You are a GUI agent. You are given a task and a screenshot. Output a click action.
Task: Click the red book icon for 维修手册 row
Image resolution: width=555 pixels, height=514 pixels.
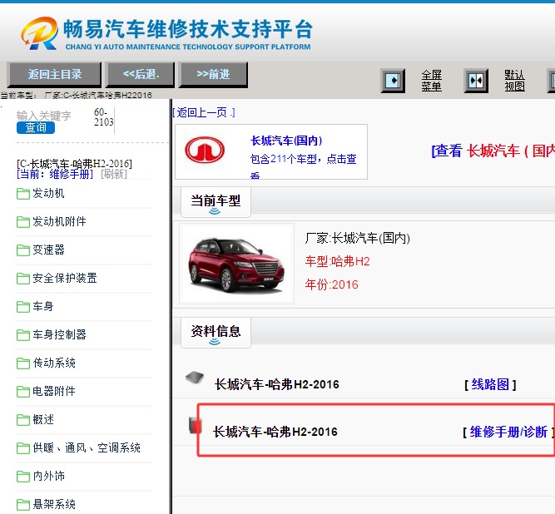pos(195,425)
